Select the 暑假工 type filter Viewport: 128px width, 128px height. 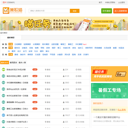click(70, 44)
